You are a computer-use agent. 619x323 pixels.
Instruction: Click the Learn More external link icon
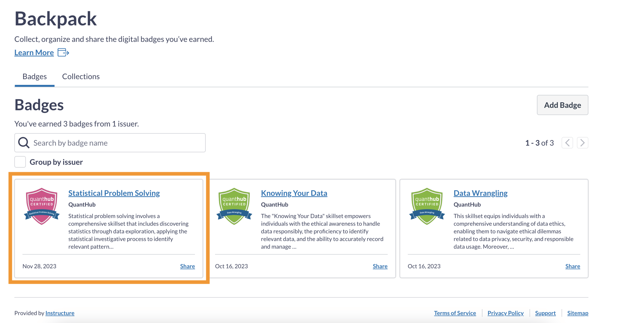tap(63, 52)
